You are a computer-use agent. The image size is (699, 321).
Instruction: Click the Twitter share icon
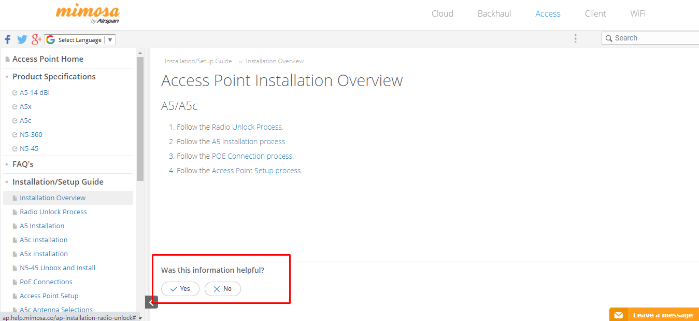pos(22,39)
